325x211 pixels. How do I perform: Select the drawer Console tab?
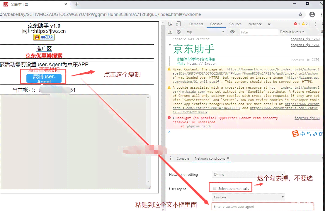coord(183,158)
